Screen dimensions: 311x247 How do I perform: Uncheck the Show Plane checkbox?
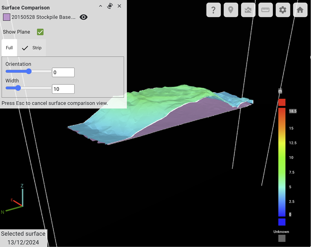[40, 32]
